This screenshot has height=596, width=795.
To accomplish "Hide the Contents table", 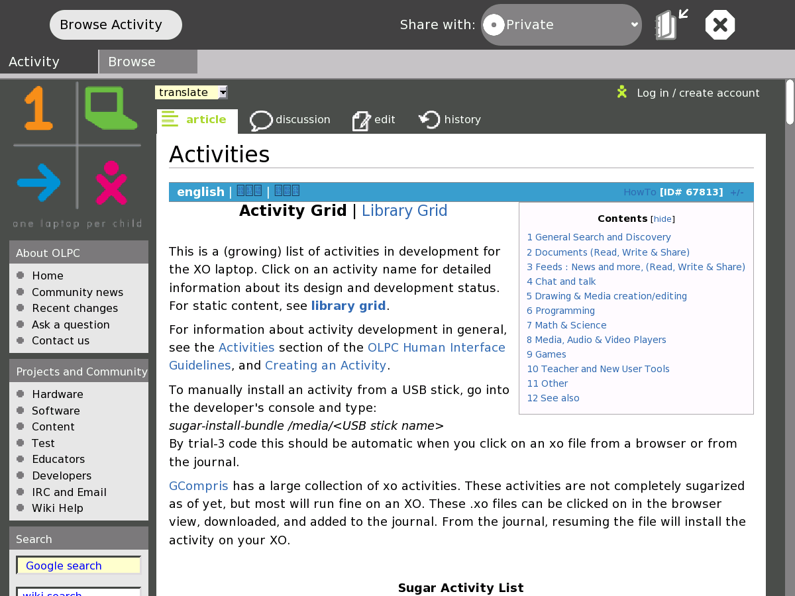I will pyautogui.click(x=662, y=219).
